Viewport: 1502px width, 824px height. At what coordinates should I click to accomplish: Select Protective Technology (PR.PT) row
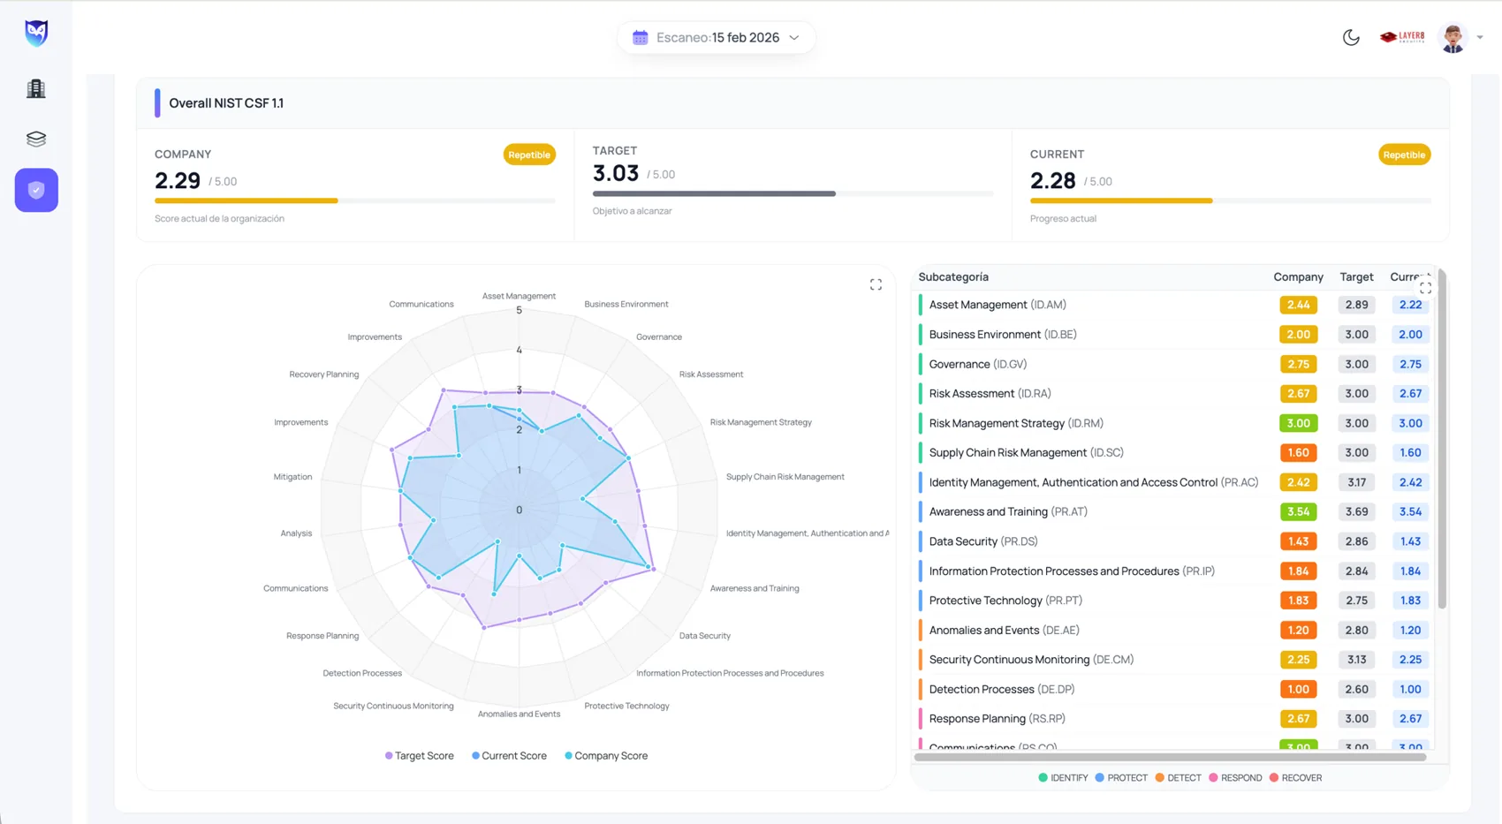pyautogui.click(x=1174, y=601)
